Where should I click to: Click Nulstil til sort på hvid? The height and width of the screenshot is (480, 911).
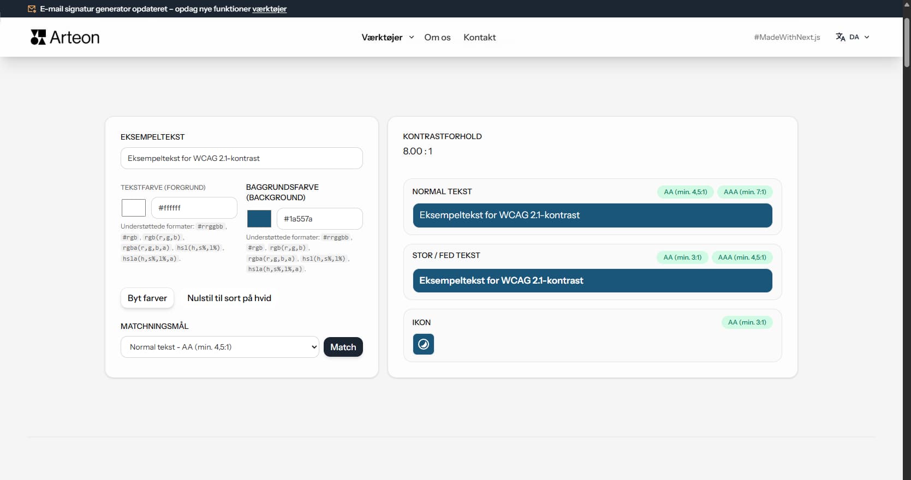tap(229, 298)
